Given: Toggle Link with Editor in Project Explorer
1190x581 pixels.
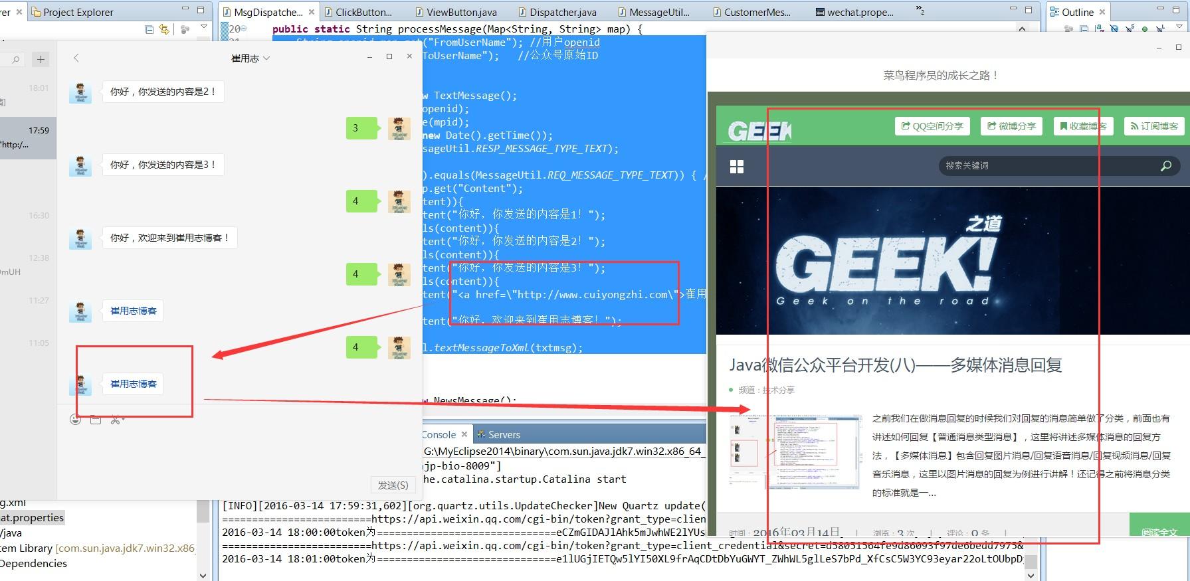Looking at the screenshot, I should tap(163, 29).
